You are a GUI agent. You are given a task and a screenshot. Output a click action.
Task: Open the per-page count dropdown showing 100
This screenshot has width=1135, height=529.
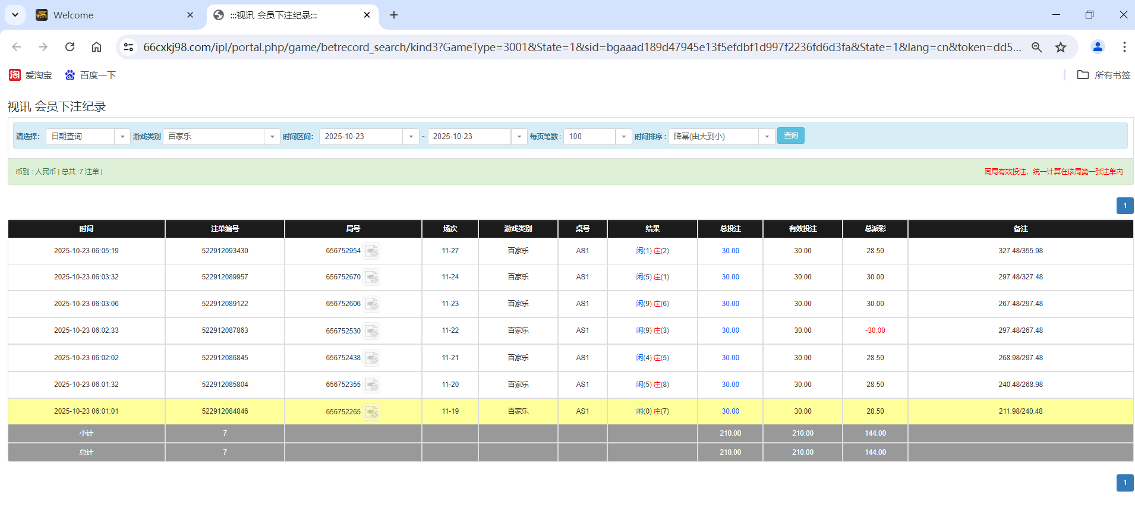(597, 137)
